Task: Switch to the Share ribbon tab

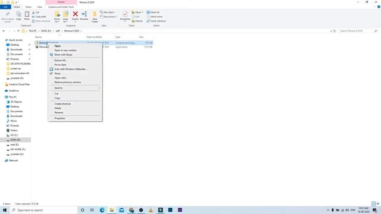Action: point(29,7)
